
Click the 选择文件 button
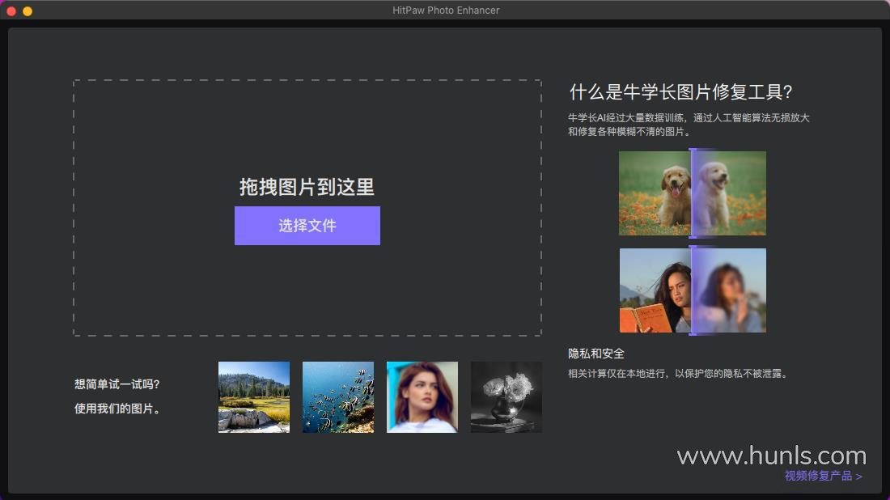[x=307, y=225]
